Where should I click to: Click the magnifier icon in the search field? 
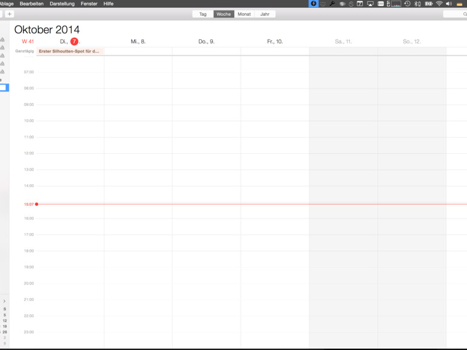coord(465,14)
